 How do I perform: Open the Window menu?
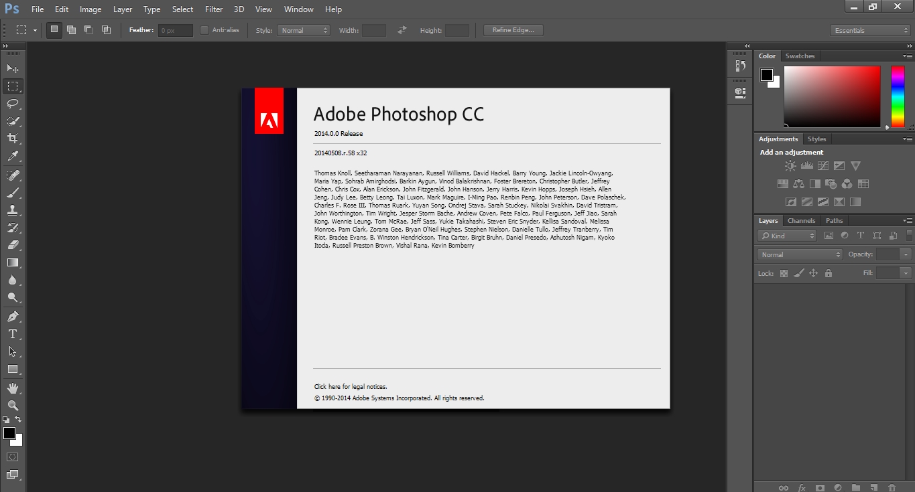[298, 9]
